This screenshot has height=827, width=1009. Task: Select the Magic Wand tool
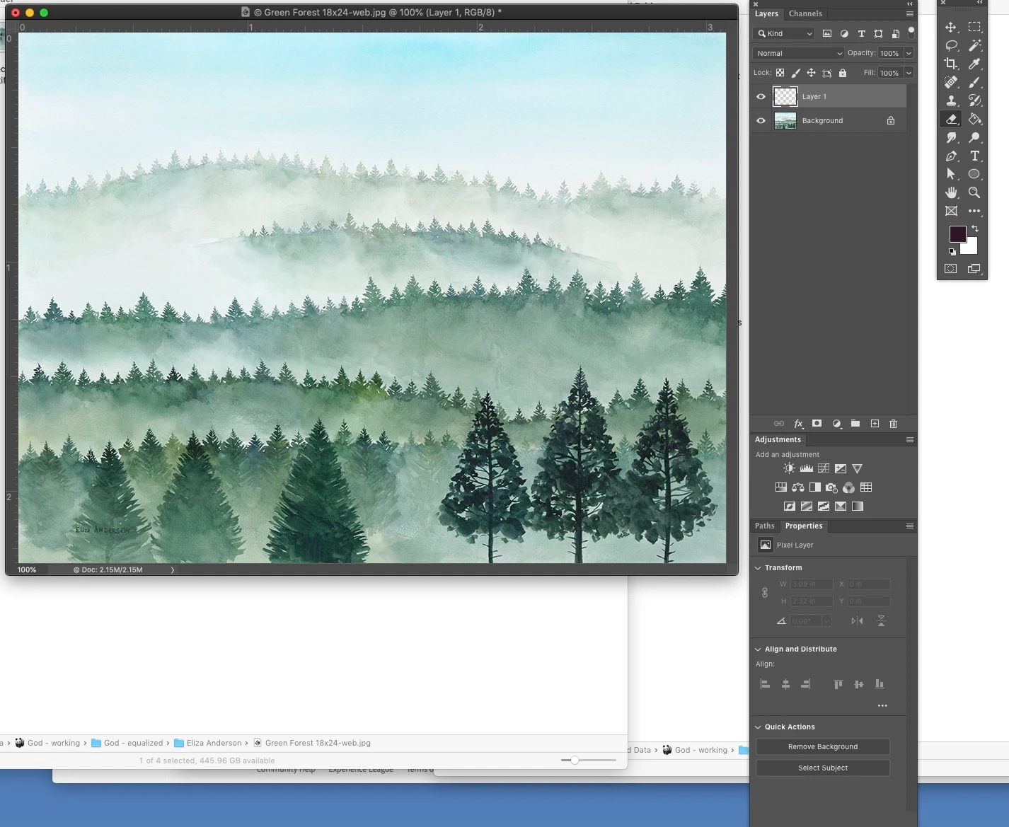tap(974, 45)
